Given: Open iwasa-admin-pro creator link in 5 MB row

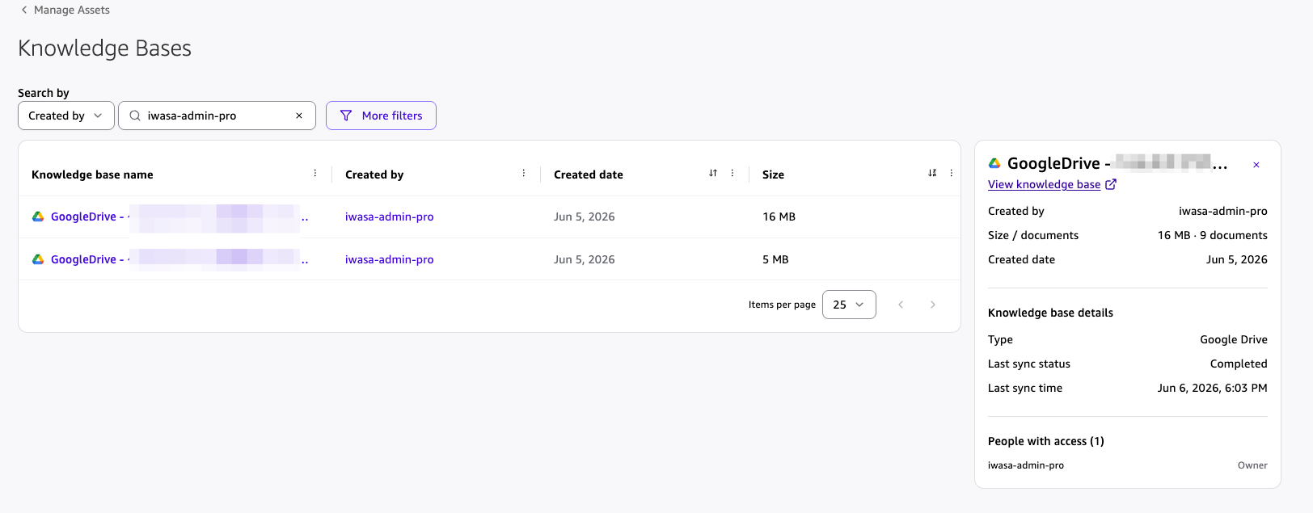Looking at the screenshot, I should point(390,259).
